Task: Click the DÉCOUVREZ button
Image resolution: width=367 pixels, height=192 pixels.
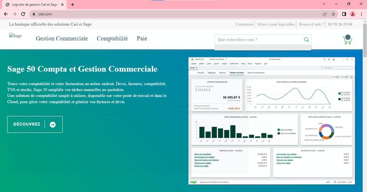Action: pos(35,124)
